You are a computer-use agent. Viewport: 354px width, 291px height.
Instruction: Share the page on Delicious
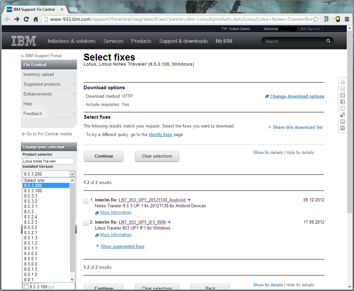tap(343, 115)
